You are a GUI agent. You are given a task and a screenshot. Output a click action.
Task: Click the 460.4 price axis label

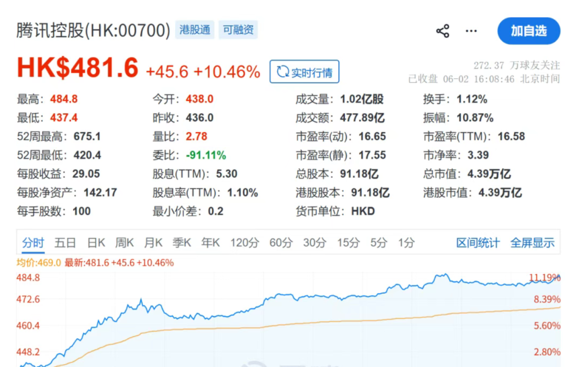pyautogui.click(x=28, y=326)
